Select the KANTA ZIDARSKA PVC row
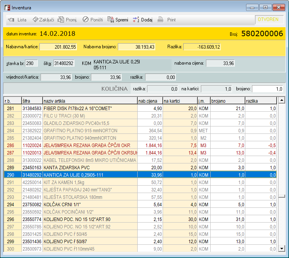This screenshot has width=289, height=258. click(x=78, y=167)
